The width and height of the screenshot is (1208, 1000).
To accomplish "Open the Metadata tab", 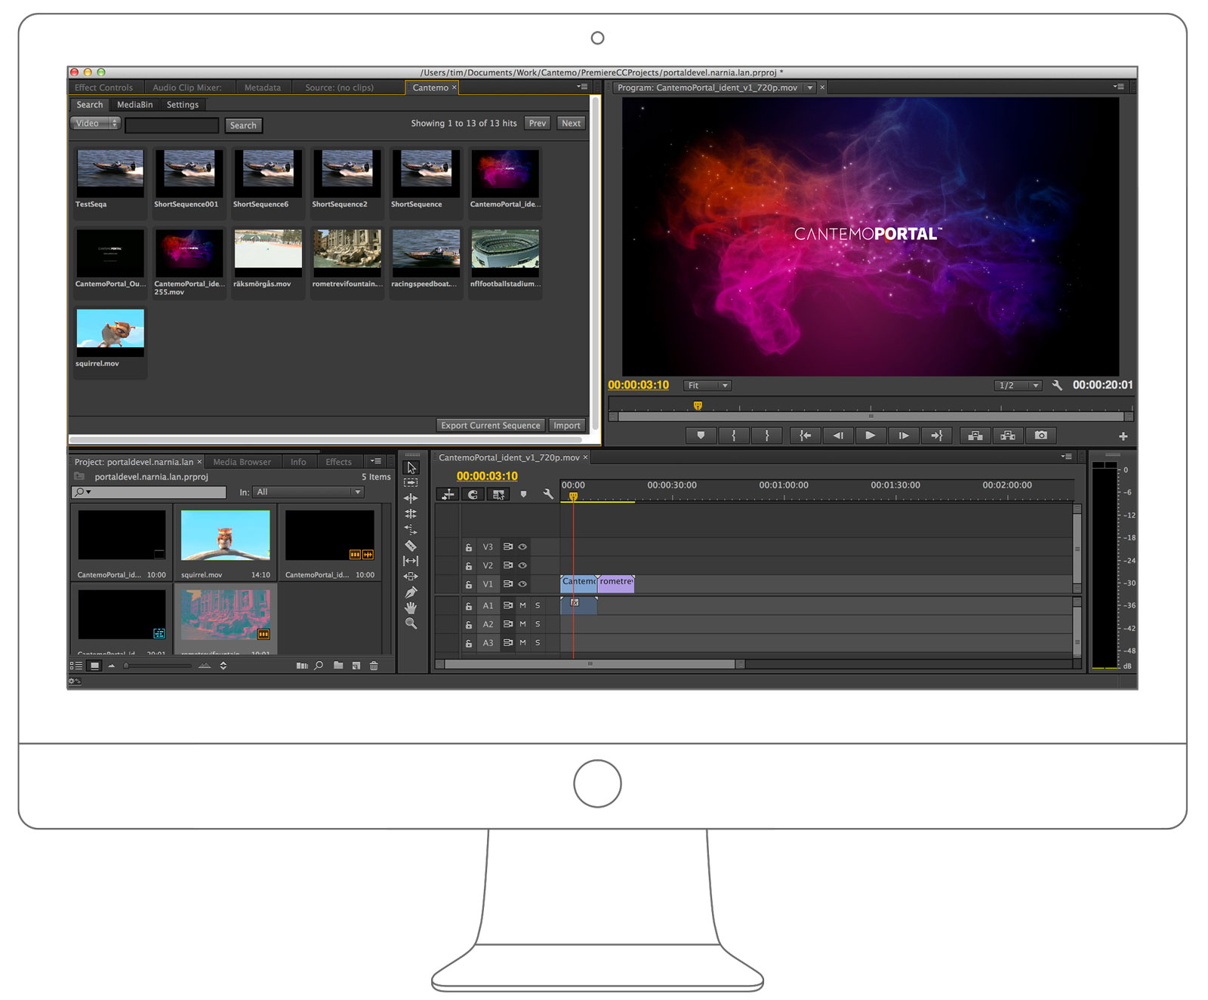I will pyautogui.click(x=263, y=88).
